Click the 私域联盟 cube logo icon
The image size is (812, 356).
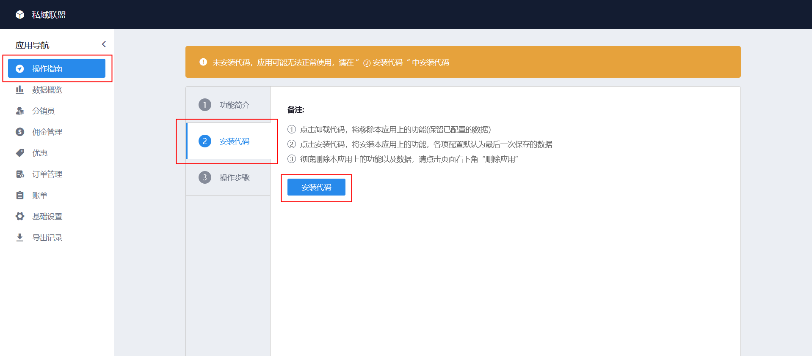20,15
